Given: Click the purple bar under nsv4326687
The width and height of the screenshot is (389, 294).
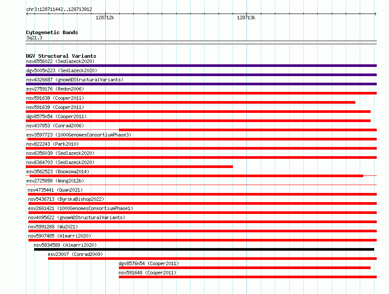Looking at the screenshot, I should point(201,84).
